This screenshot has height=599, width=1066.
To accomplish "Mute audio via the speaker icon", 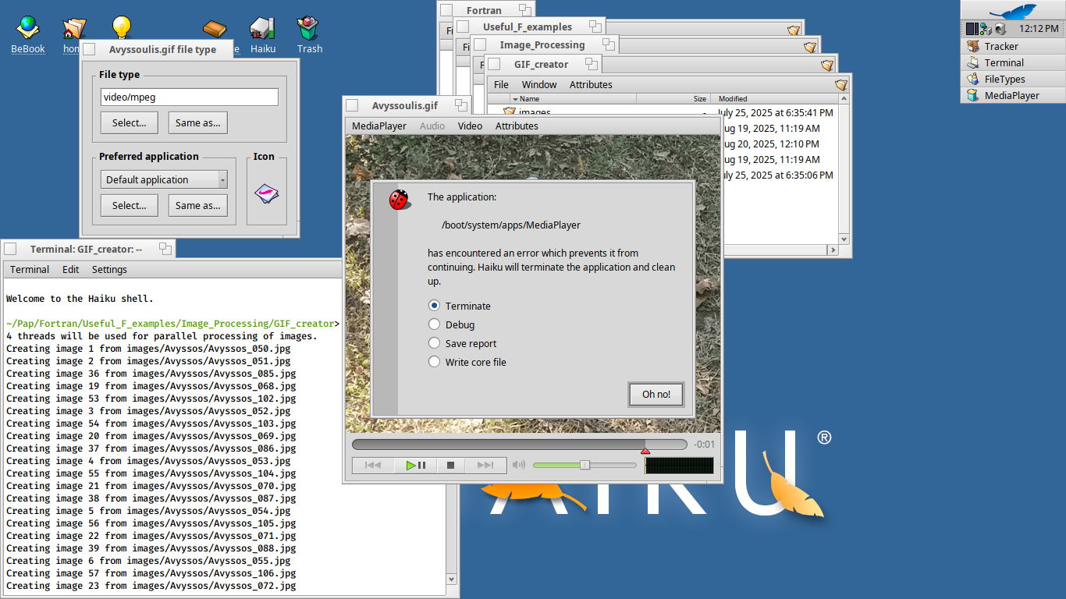I will (518, 466).
